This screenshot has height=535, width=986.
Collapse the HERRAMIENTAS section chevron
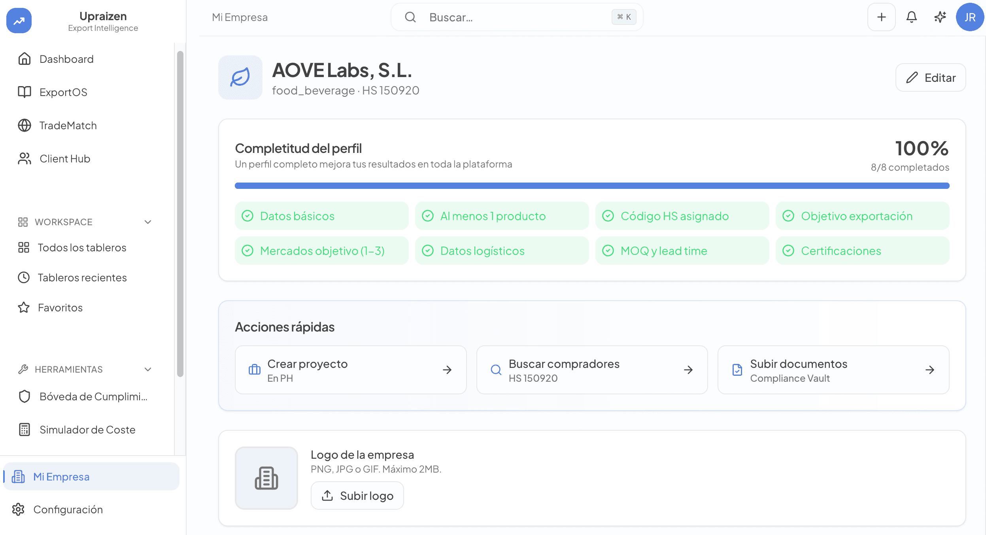(148, 369)
